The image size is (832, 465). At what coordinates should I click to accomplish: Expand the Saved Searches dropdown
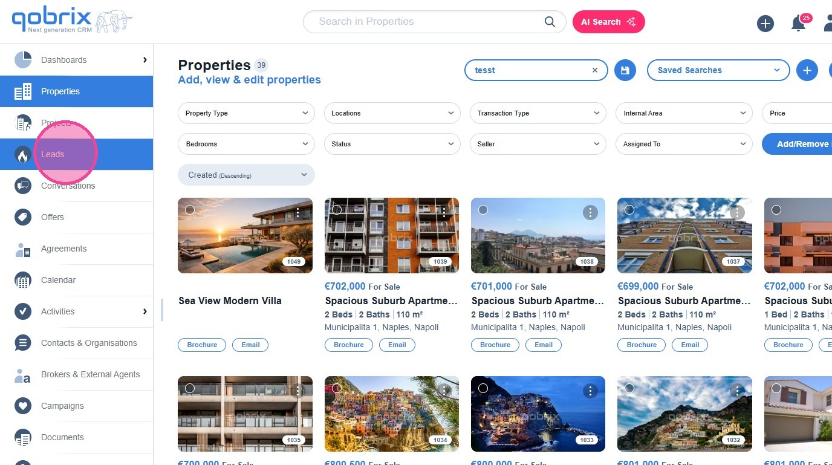tap(718, 70)
